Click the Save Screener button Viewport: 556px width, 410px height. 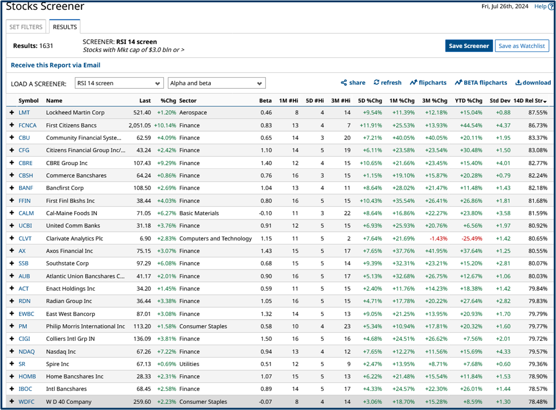point(469,45)
